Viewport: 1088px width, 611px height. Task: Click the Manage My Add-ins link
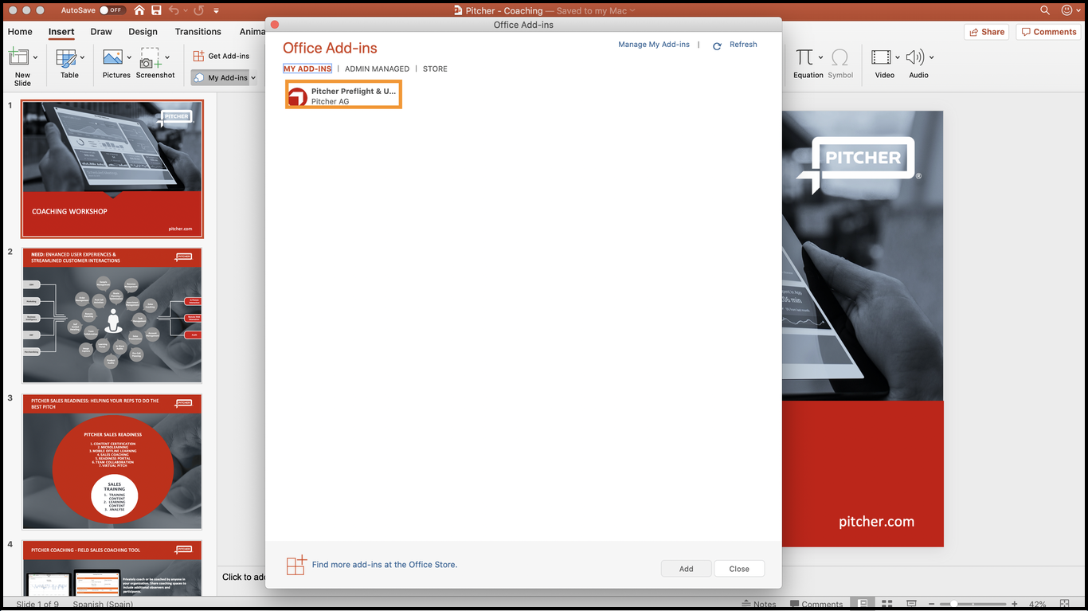(x=653, y=45)
